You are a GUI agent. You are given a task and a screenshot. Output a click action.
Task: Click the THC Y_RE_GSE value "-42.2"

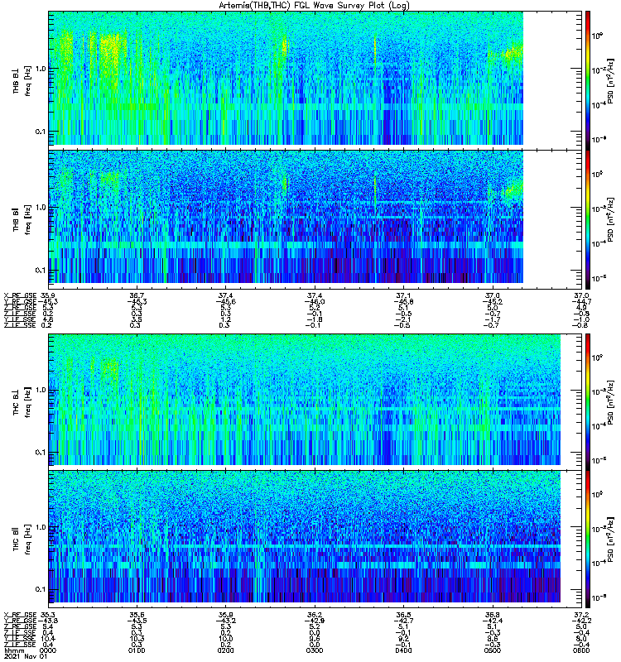581,621
